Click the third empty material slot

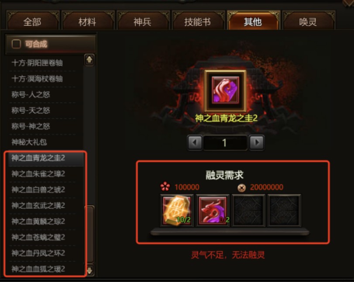248,211
